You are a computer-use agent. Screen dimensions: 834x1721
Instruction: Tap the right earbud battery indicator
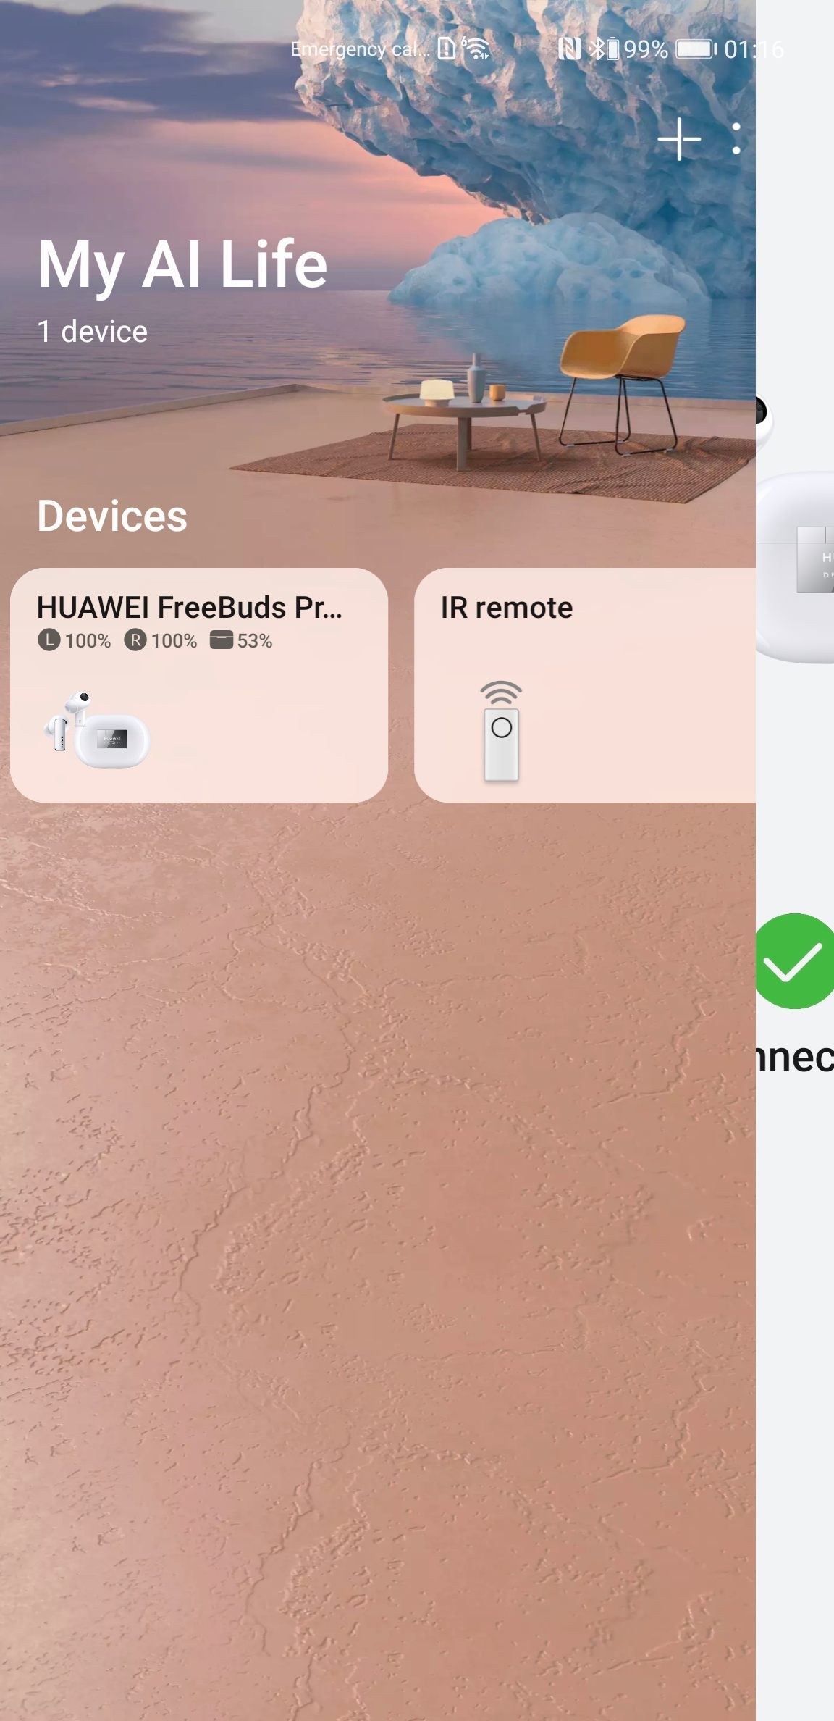tap(161, 640)
